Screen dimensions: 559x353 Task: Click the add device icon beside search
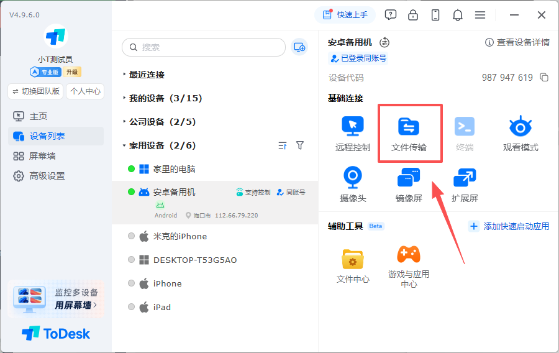299,47
